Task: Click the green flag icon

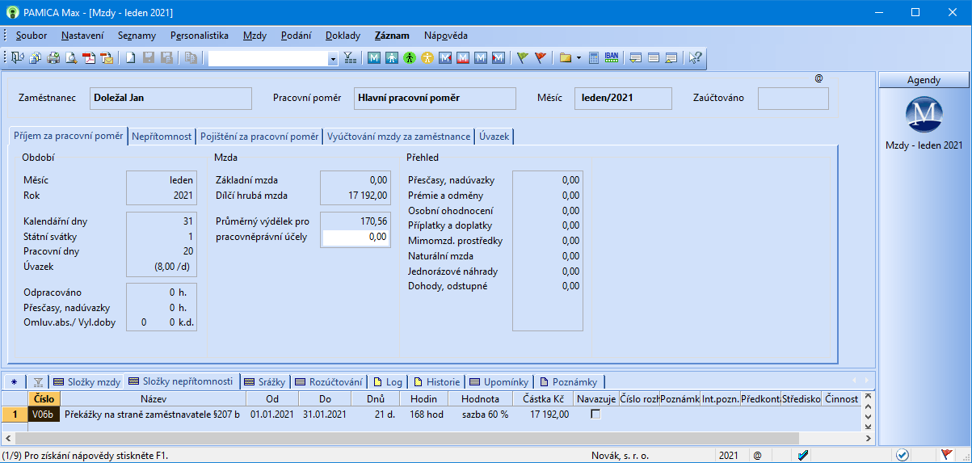Action: (x=523, y=58)
